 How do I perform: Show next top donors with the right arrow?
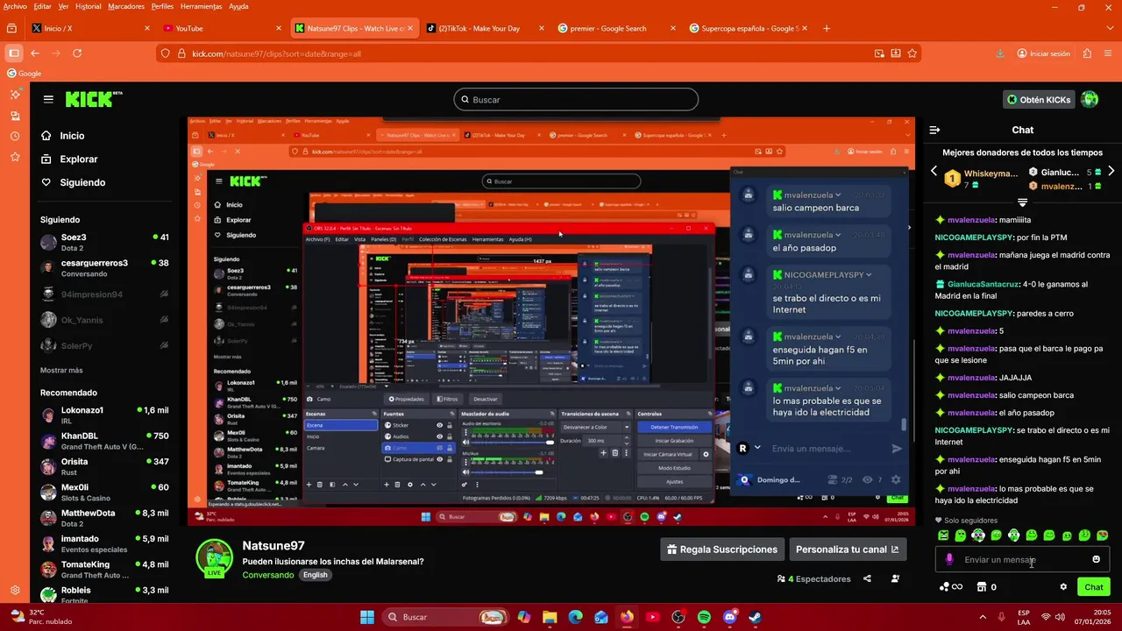coord(1111,171)
